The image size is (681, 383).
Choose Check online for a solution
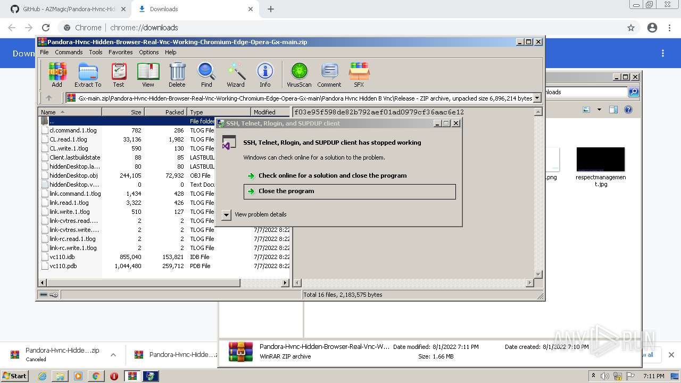tap(333, 176)
